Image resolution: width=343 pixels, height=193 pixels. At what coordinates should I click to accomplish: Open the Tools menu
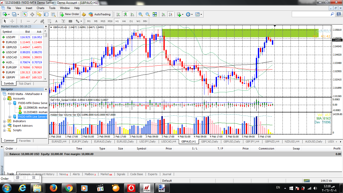(52, 8)
